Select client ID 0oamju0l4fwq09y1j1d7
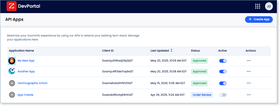 tap(117, 60)
